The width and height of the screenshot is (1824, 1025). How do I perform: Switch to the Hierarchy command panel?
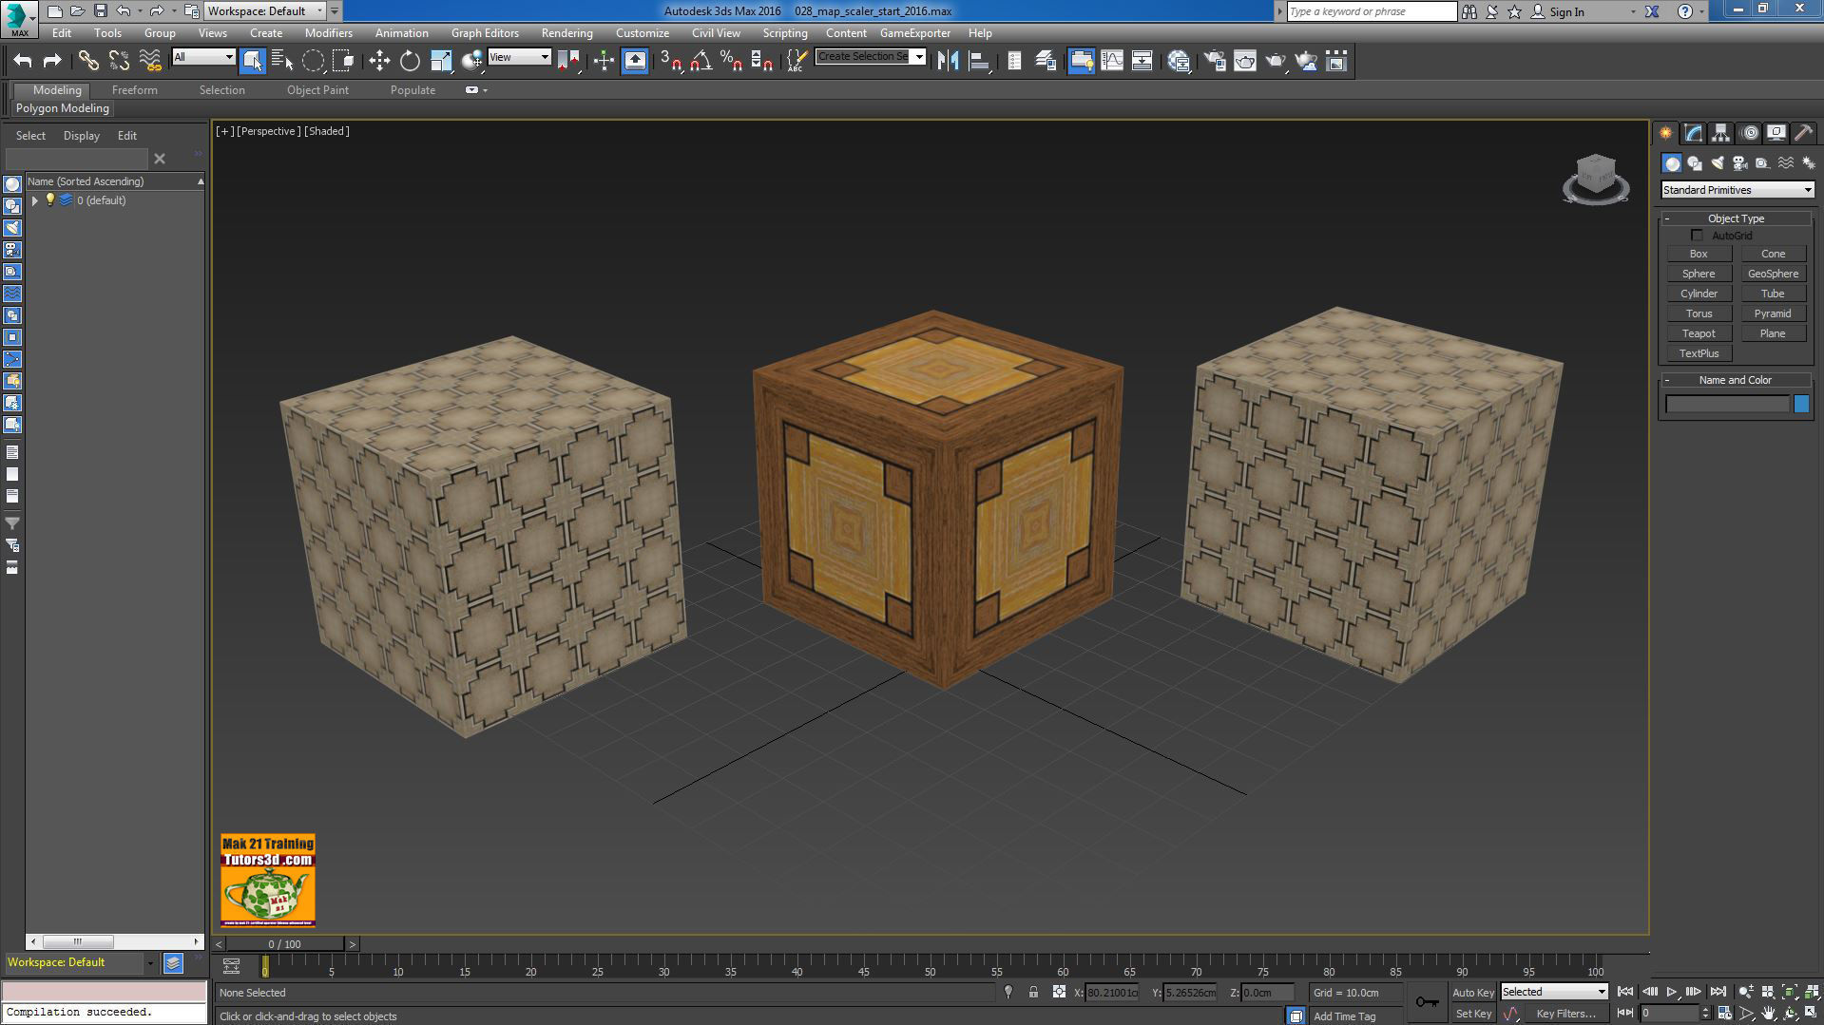pyautogui.click(x=1720, y=133)
